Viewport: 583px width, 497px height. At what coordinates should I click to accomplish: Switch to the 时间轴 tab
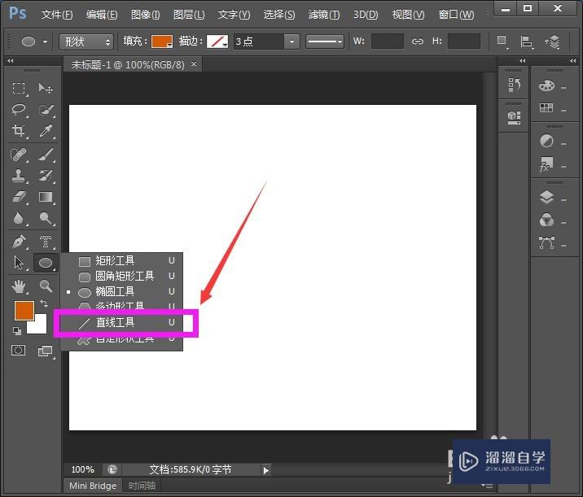pyautogui.click(x=142, y=486)
